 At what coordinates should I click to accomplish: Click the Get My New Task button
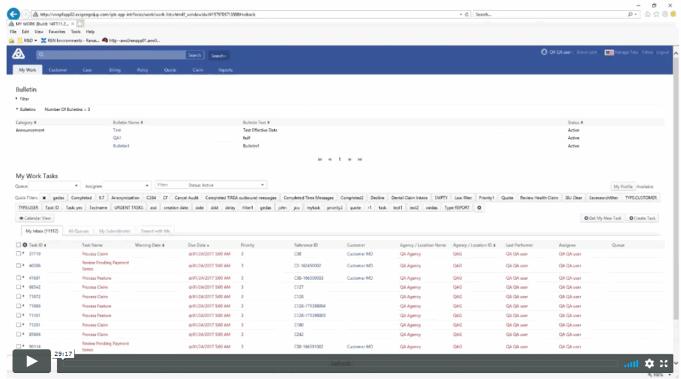pyautogui.click(x=602, y=218)
